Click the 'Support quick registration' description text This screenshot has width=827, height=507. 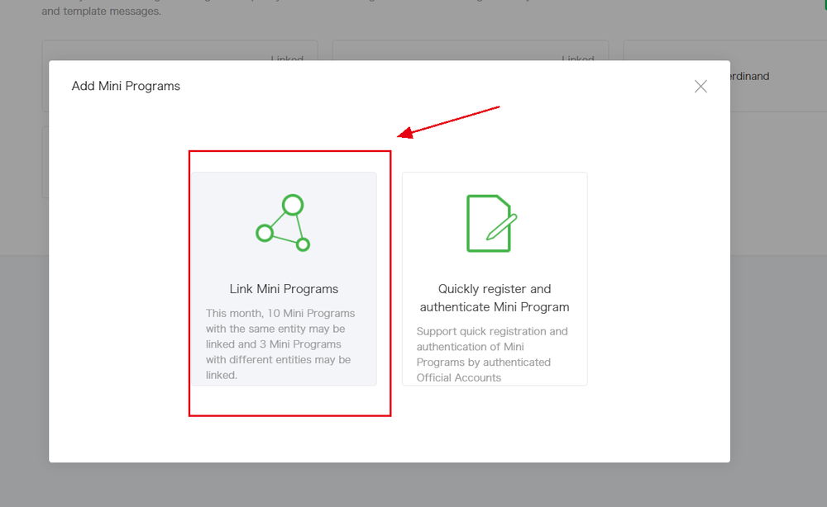[492, 354]
